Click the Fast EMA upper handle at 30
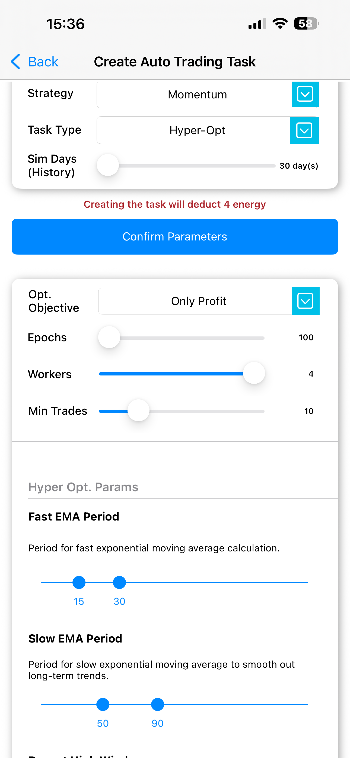Screen dimensions: 350x758 (119, 582)
